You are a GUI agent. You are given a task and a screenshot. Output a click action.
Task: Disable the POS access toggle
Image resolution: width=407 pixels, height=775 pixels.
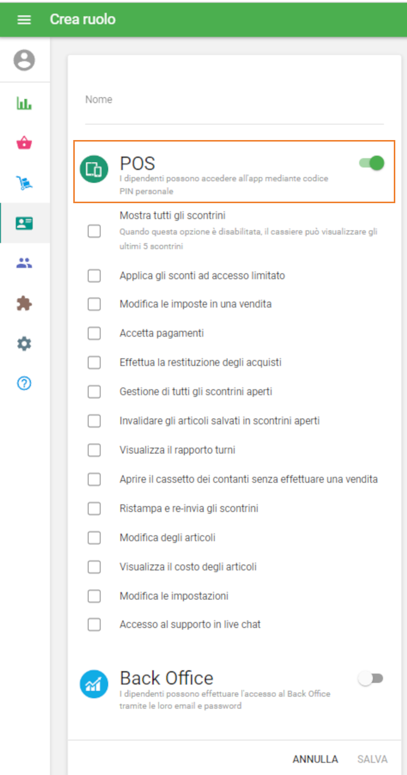pos(371,163)
